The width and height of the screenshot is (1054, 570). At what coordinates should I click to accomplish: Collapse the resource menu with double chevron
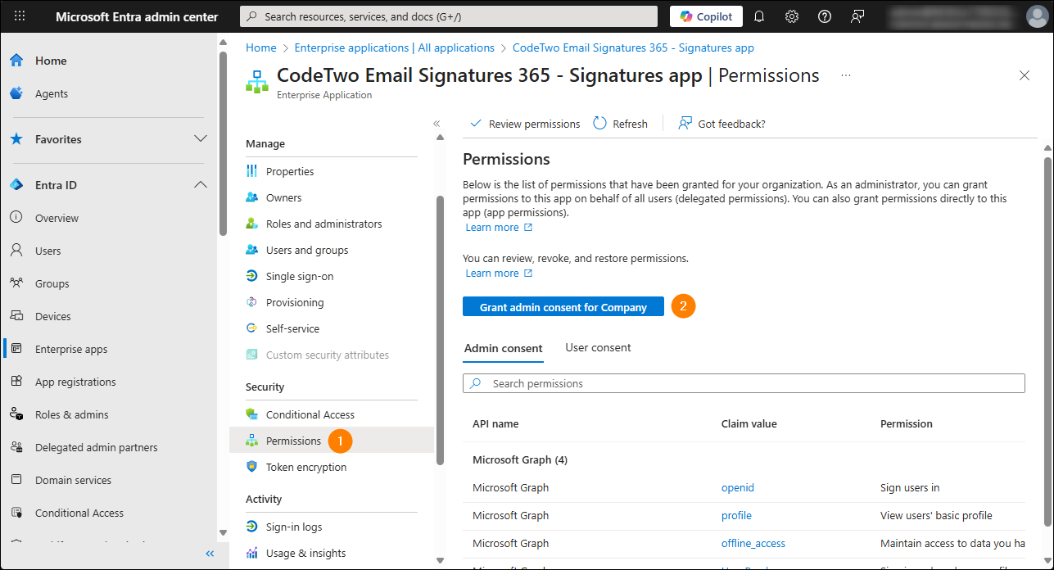click(437, 124)
